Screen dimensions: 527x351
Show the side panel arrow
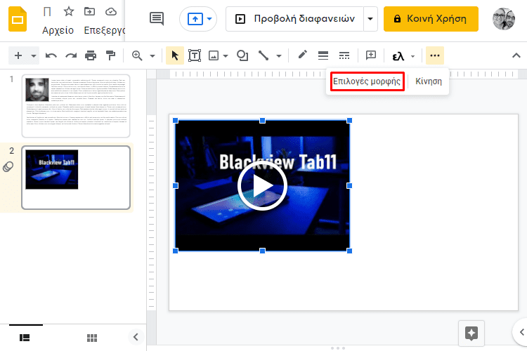point(521,332)
